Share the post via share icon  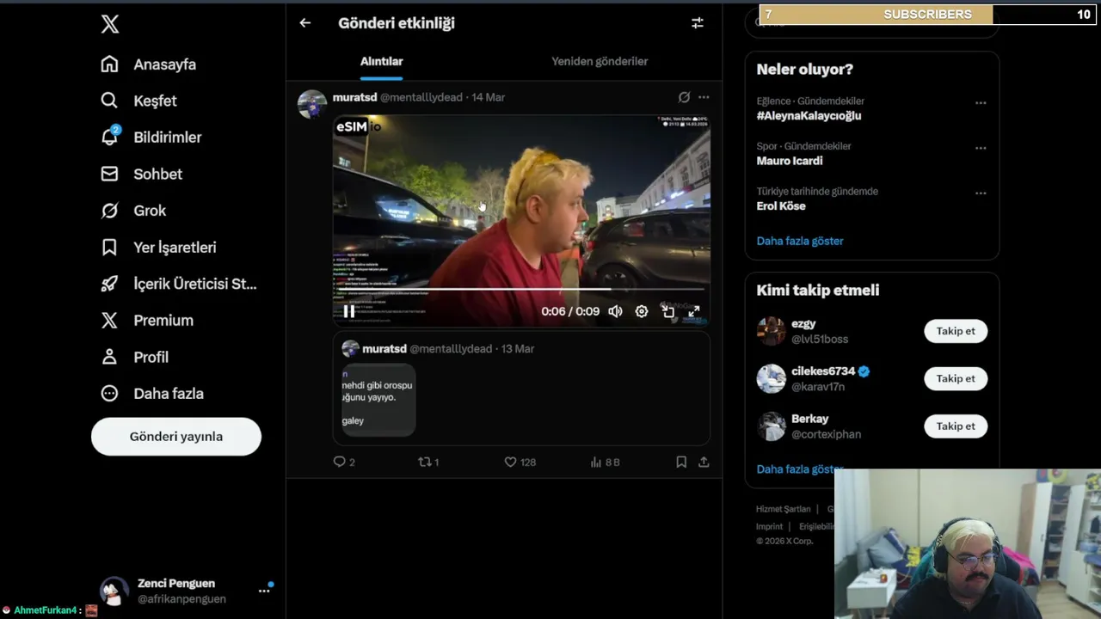pyautogui.click(x=704, y=462)
